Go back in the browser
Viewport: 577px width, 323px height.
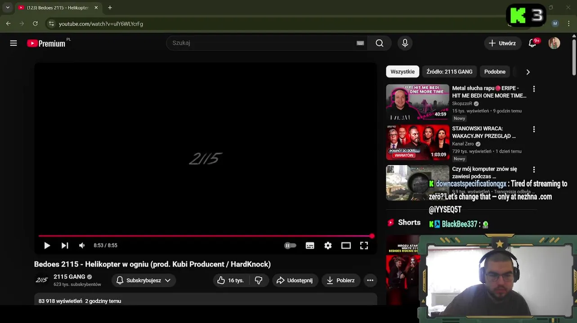coord(8,23)
